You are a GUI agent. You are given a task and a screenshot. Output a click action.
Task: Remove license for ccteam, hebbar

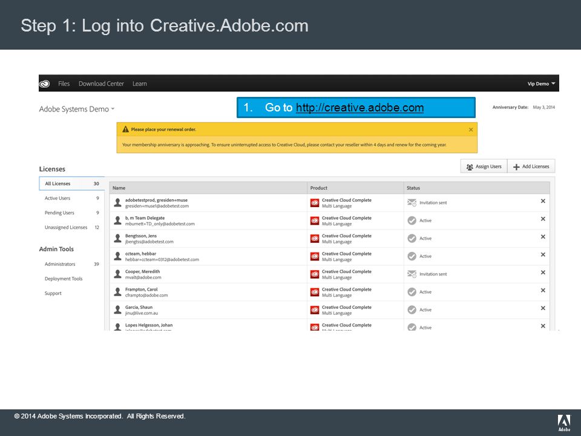(x=543, y=254)
